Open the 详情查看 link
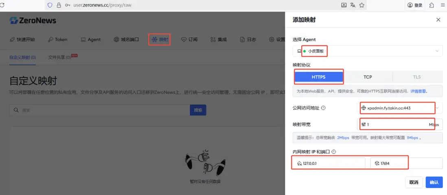This screenshot has width=447, height=195. point(418,91)
